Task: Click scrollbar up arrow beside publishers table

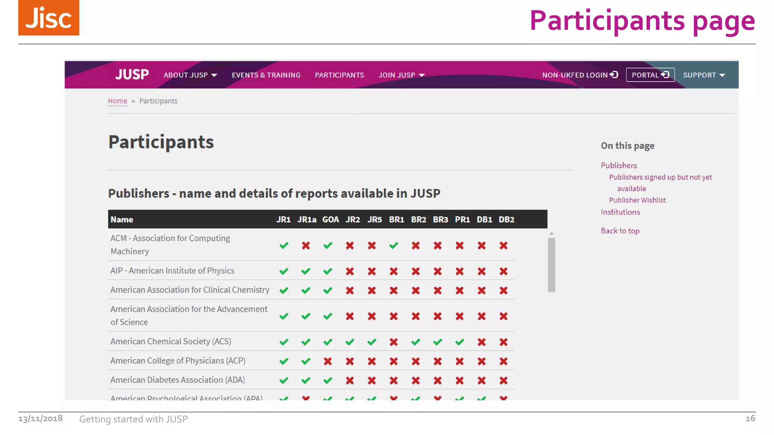Action: (x=551, y=234)
